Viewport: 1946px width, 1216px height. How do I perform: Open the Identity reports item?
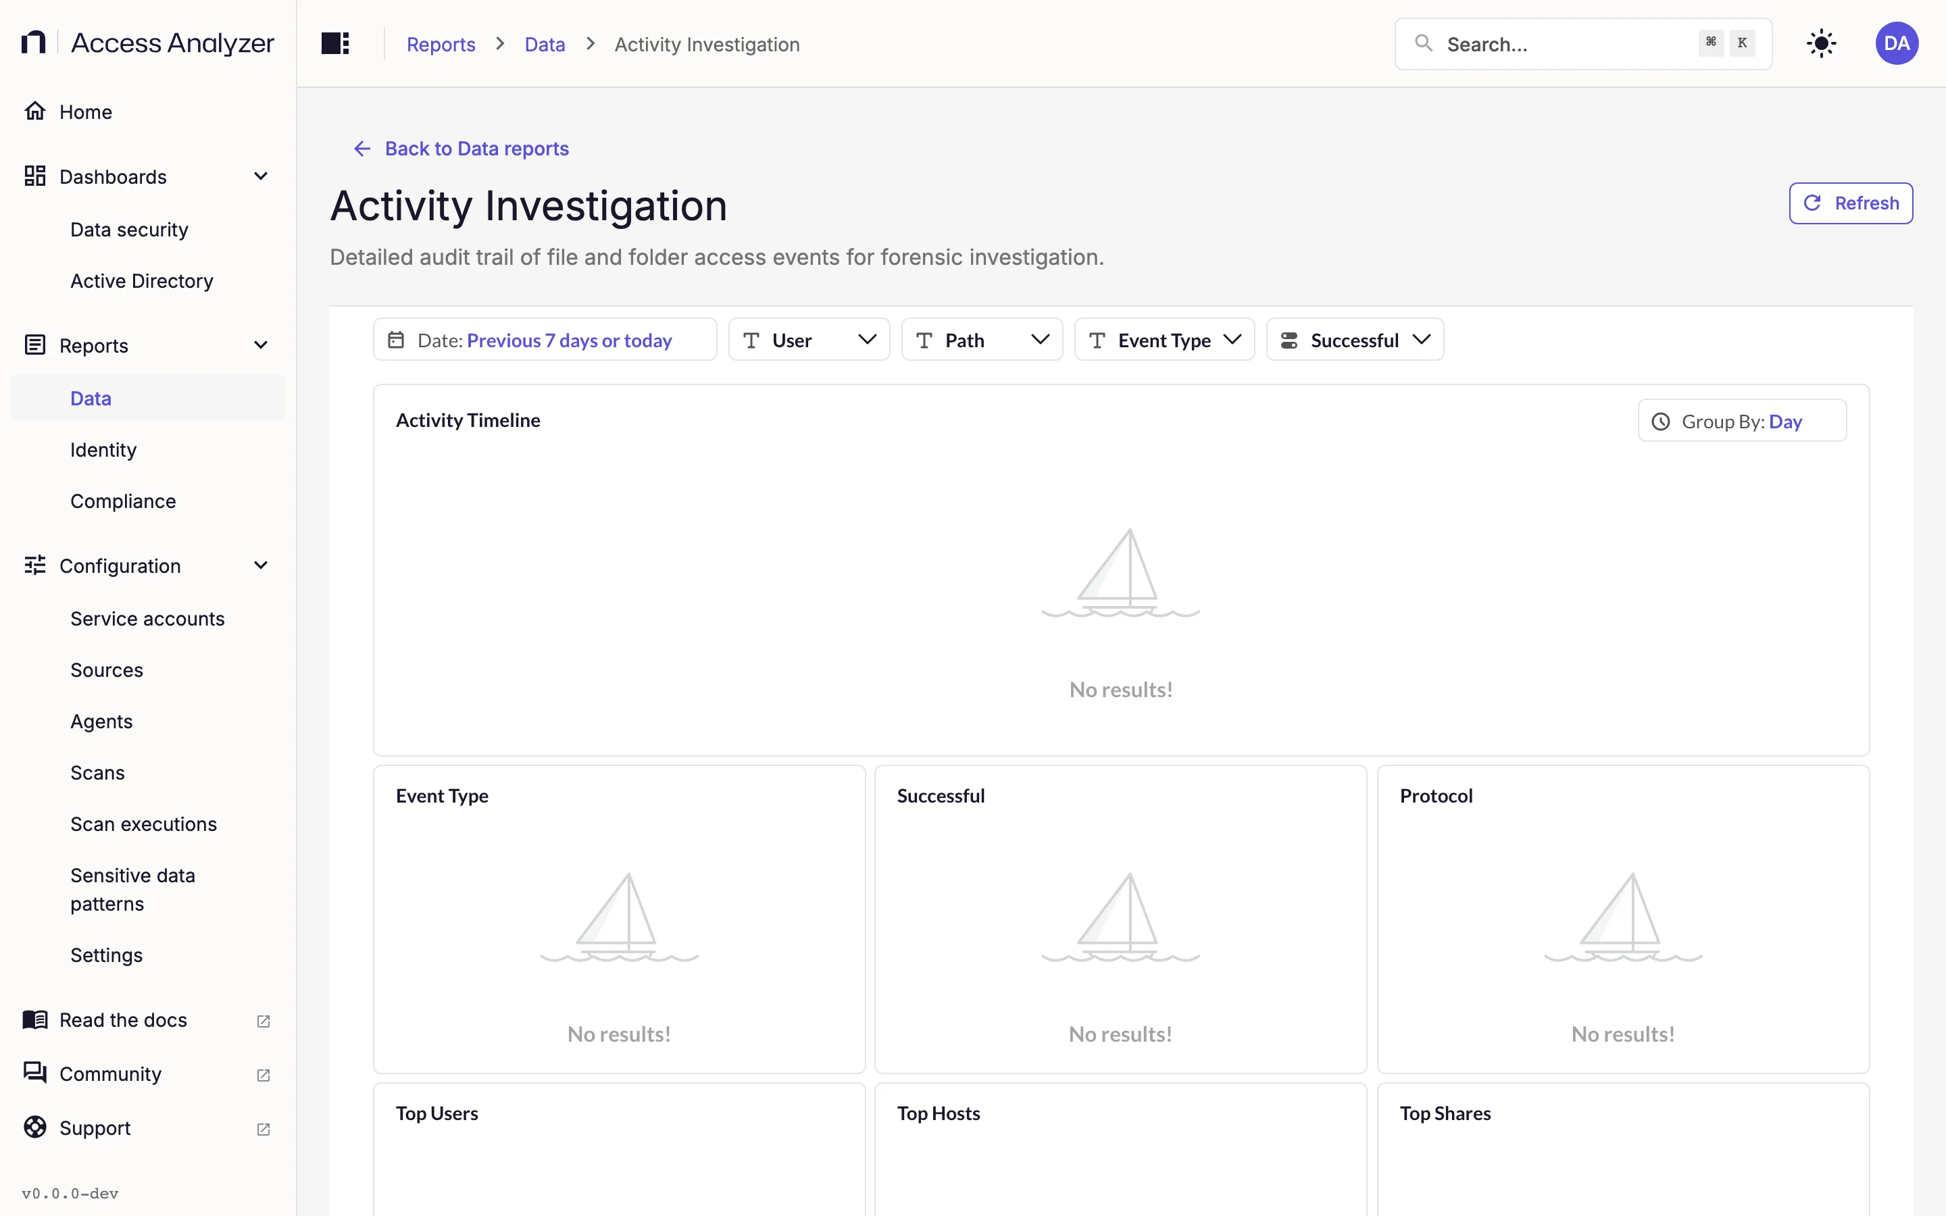[x=148, y=449]
